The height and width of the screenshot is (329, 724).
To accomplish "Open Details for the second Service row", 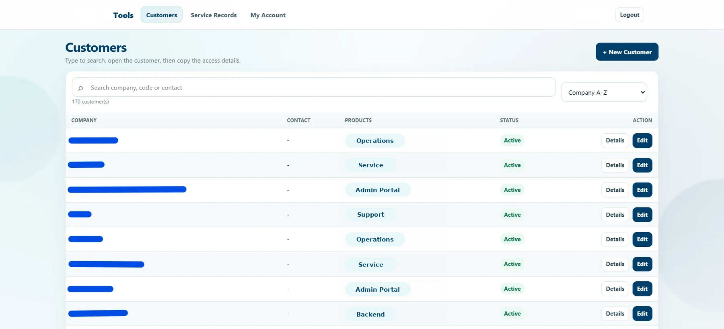I will click(615, 264).
